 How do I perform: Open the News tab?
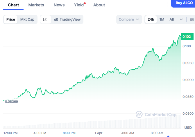click(59, 5)
